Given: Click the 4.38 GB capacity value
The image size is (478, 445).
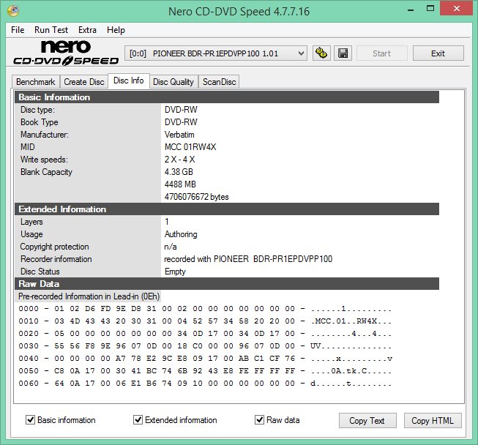Looking at the screenshot, I should (x=179, y=172).
